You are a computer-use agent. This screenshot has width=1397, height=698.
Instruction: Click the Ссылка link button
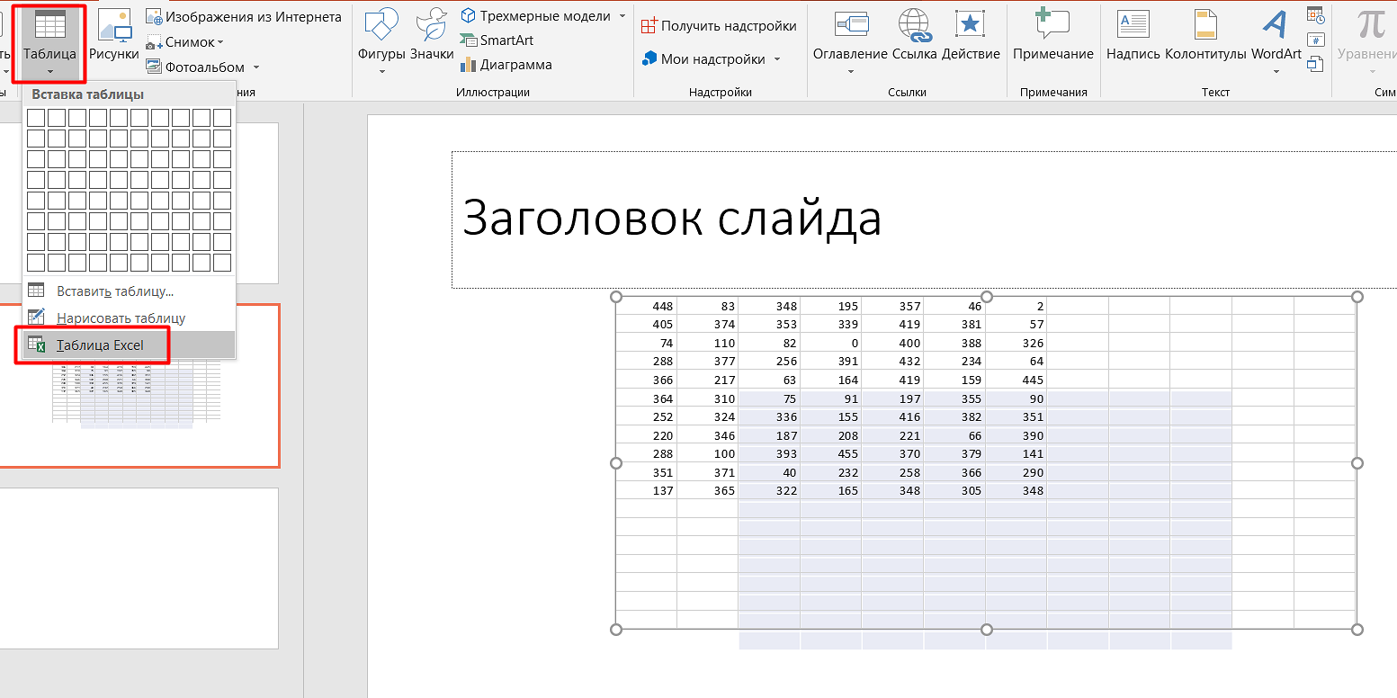[915, 36]
